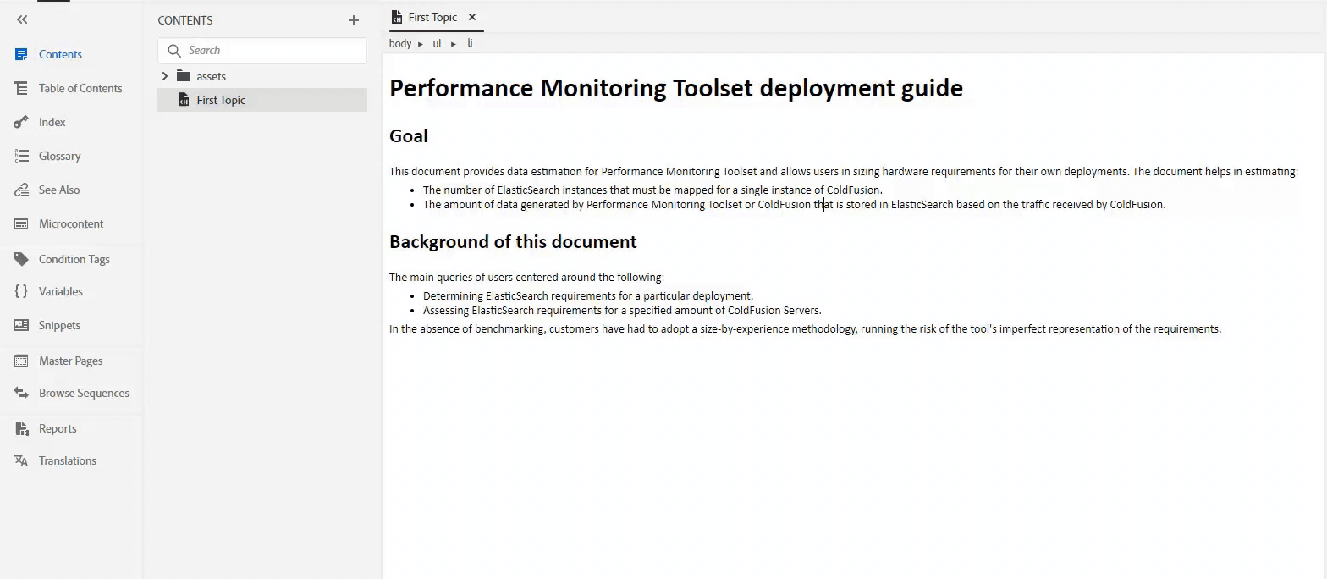The height and width of the screenshot is (579, 1327).
Task: Select the ul breadcrumb element
Action: click(x=438, y=43)
